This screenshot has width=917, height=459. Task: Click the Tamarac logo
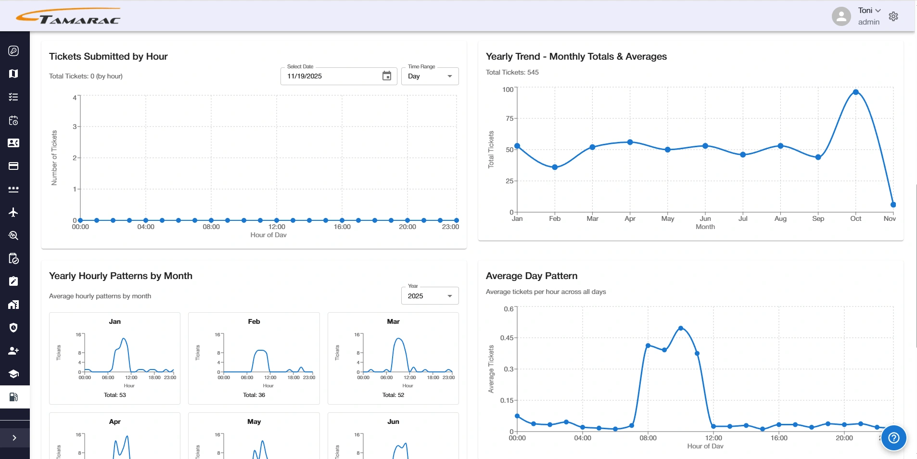click(x=68, y=16)
